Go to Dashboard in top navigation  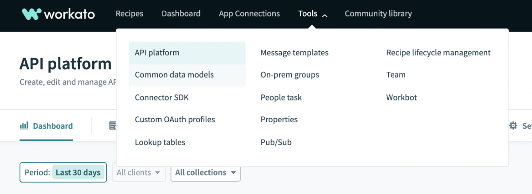(181, 14)
